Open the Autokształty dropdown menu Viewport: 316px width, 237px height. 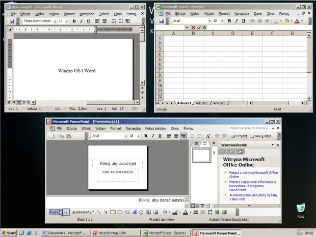pyautogui.click(x=83, y=212)
